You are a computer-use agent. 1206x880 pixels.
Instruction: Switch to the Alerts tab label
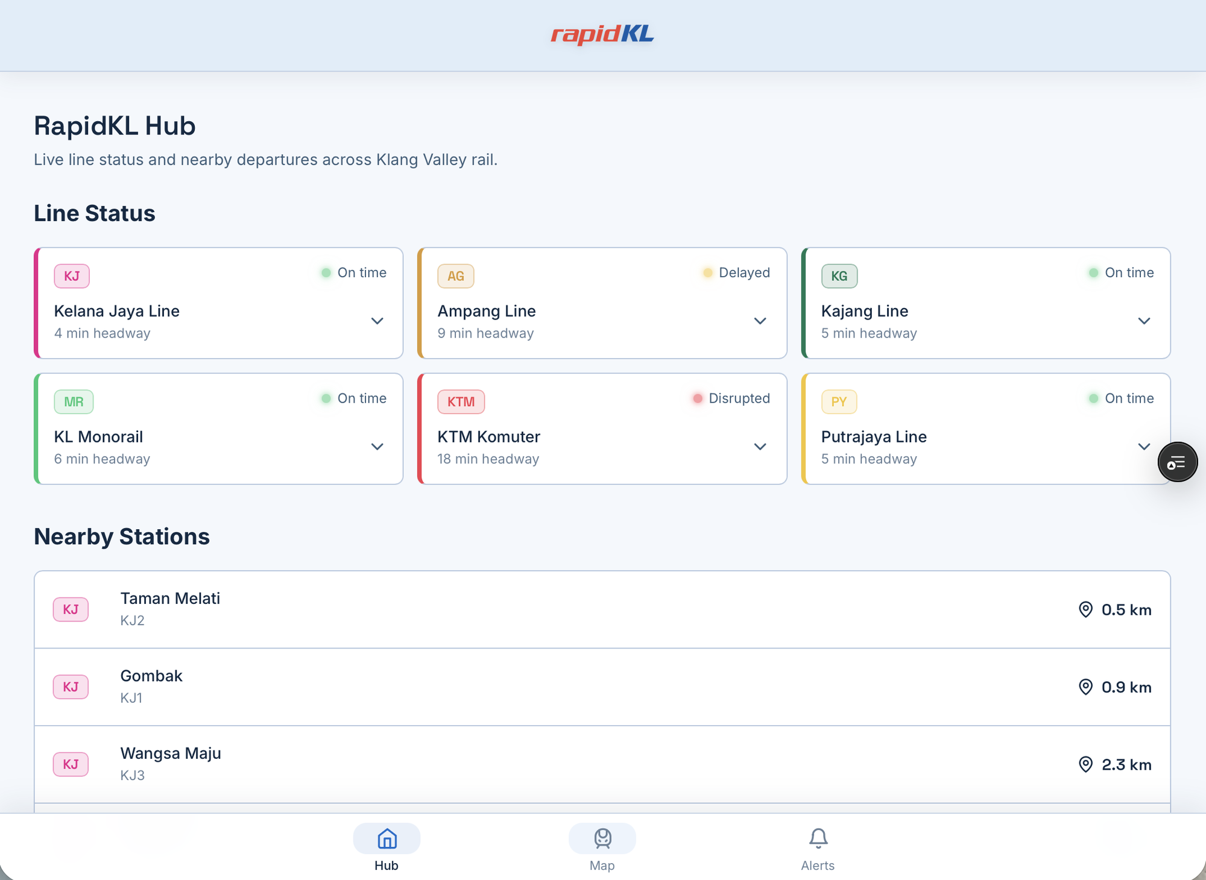(x=818, y=866)
